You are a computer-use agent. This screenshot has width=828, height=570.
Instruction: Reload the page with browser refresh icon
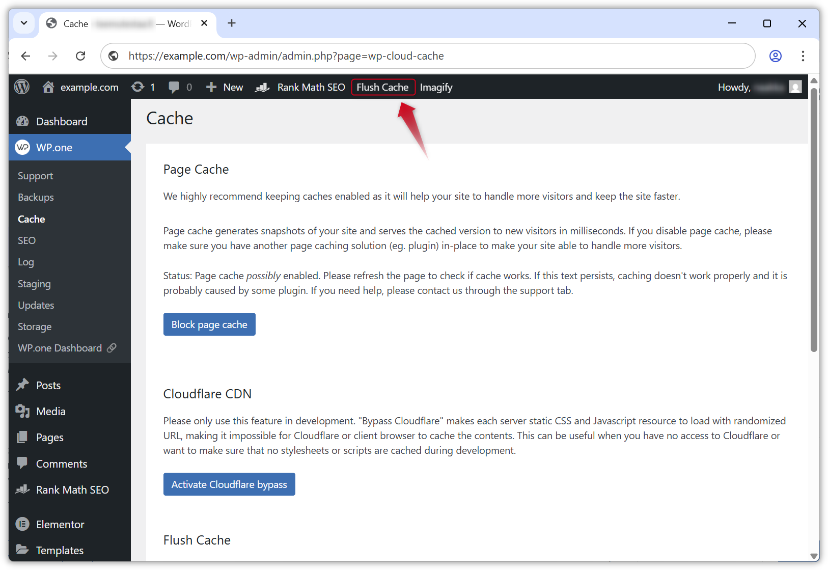[80, 56]
